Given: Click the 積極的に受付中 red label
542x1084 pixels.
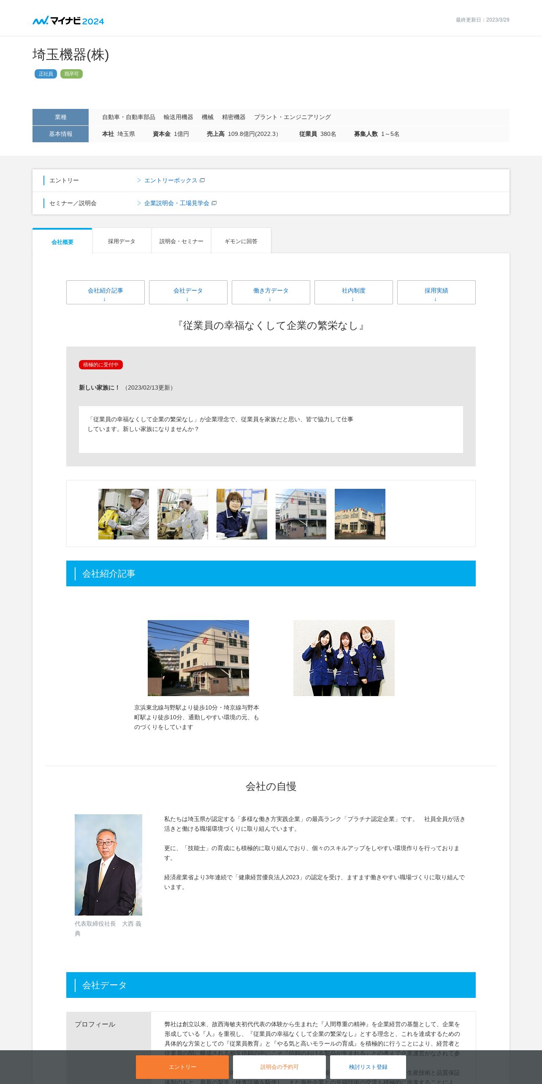Looking at the screenshot, I should 101,365.
